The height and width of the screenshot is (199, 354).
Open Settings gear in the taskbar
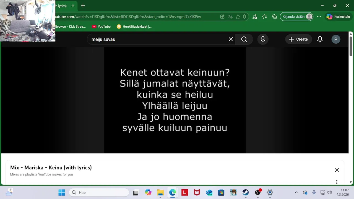(x=270, y=192)
